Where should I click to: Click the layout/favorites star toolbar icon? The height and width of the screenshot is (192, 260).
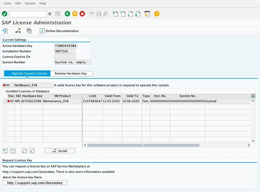pyautogui.click(x=147, y=14)
